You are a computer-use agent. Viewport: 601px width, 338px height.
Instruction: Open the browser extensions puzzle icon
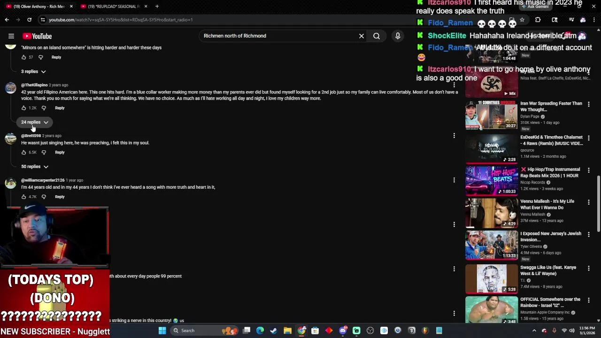[x=538, y=20]
